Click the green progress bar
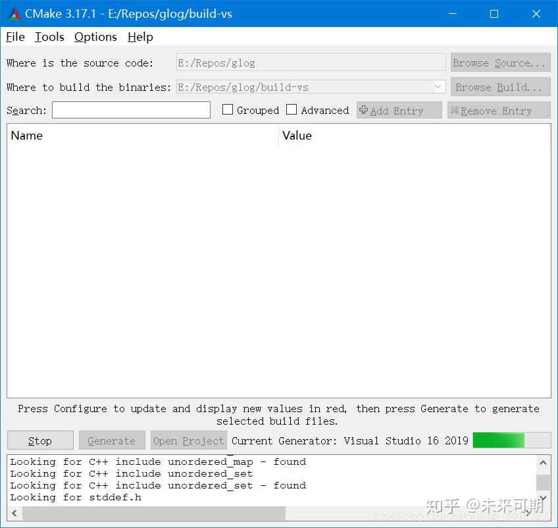Viewport: 558px width, 528px height. pos(498,440)
